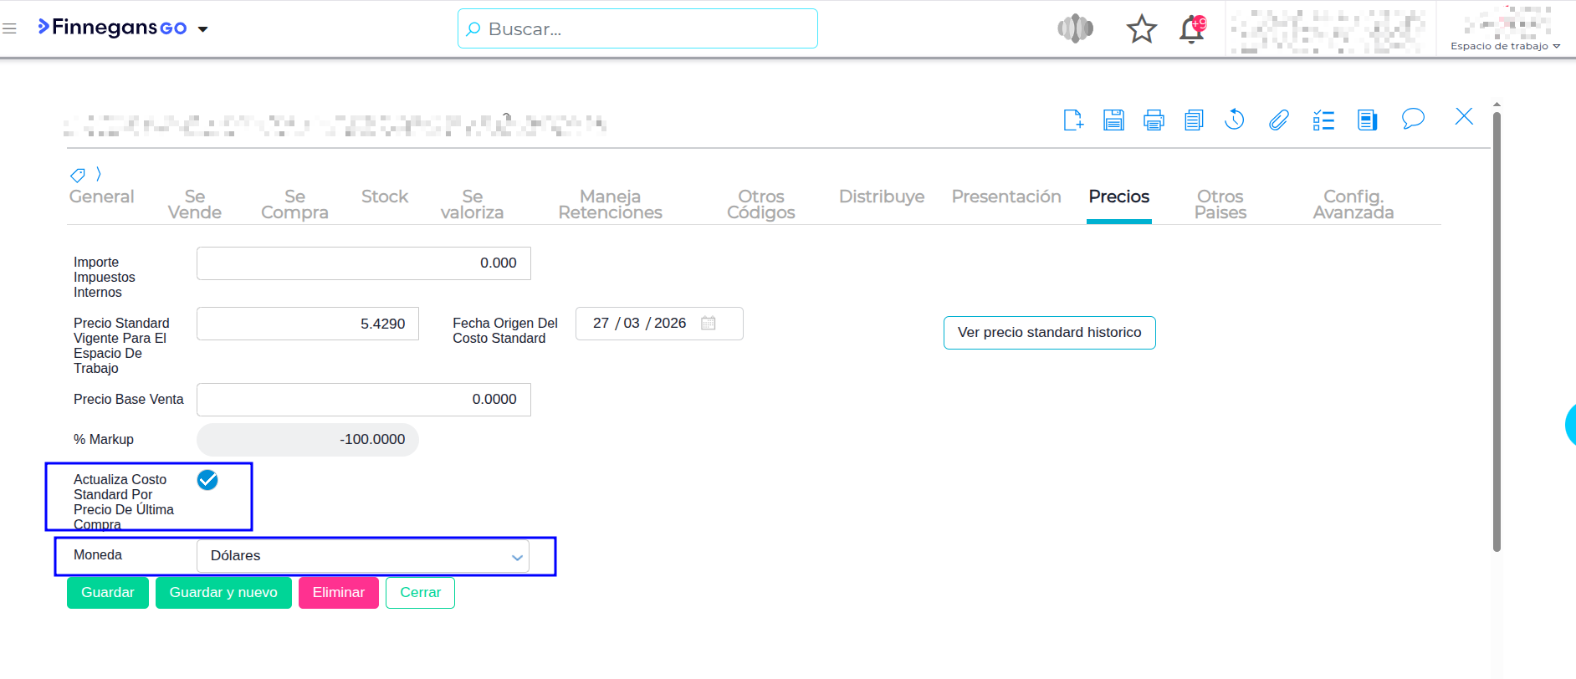Open the checklist icon in toolbar

coord(1323,120)
